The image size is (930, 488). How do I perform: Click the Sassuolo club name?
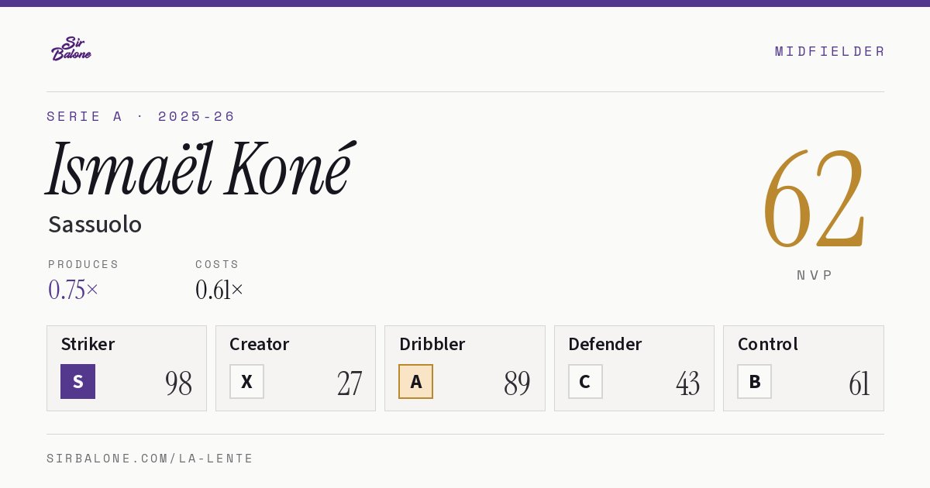pos(95,224)
